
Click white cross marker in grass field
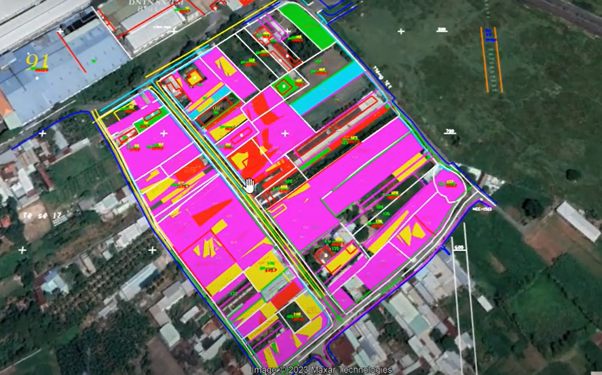pyautogui.click(x=400, y=31)
